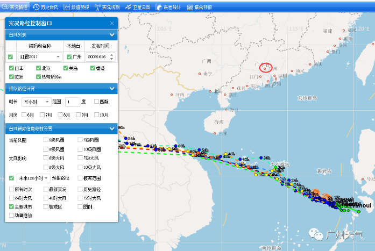Select the 数值预报 chart icon
The width and height of the screenshot is (375, 251).
(67, 8)
